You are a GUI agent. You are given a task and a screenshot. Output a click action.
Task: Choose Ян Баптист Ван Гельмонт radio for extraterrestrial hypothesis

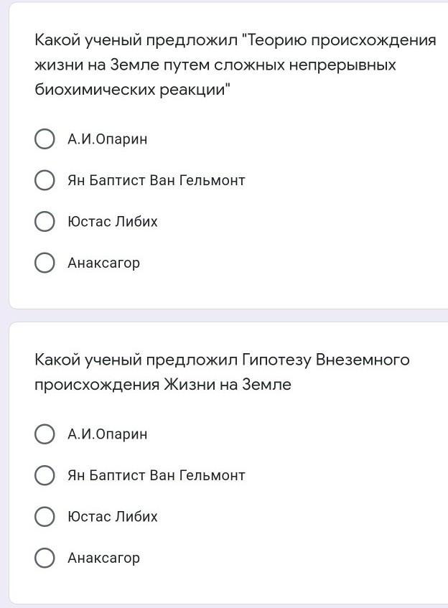click(45, 475)
